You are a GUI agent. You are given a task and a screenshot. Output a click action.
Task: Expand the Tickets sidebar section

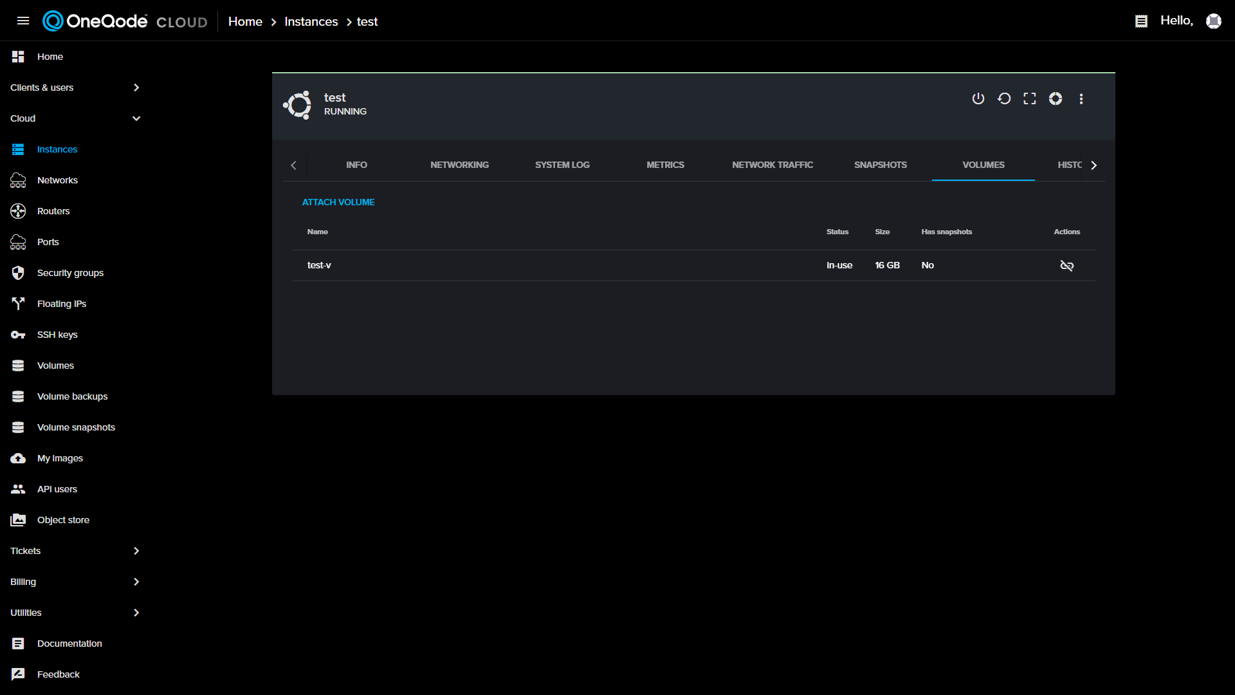pos(136,550)
